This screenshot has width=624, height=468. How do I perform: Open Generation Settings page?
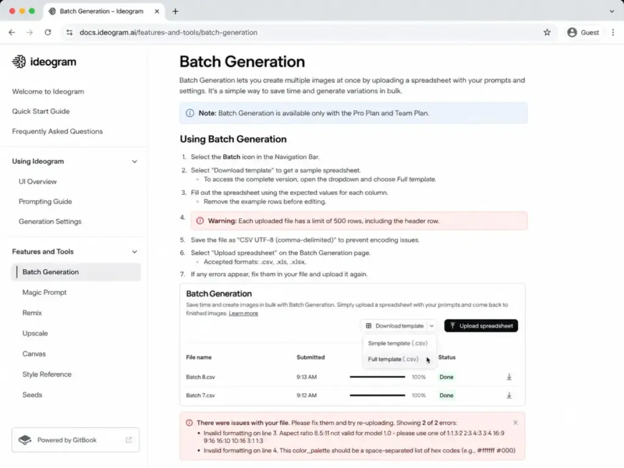pos(50,221)
